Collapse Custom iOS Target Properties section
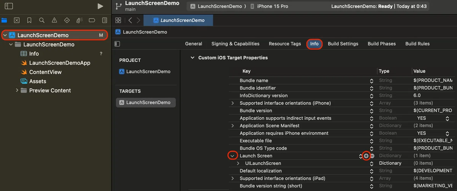Image resolution: width=457 pixels, height=191 pixels. pyautogui.click(x=192, y=58)
